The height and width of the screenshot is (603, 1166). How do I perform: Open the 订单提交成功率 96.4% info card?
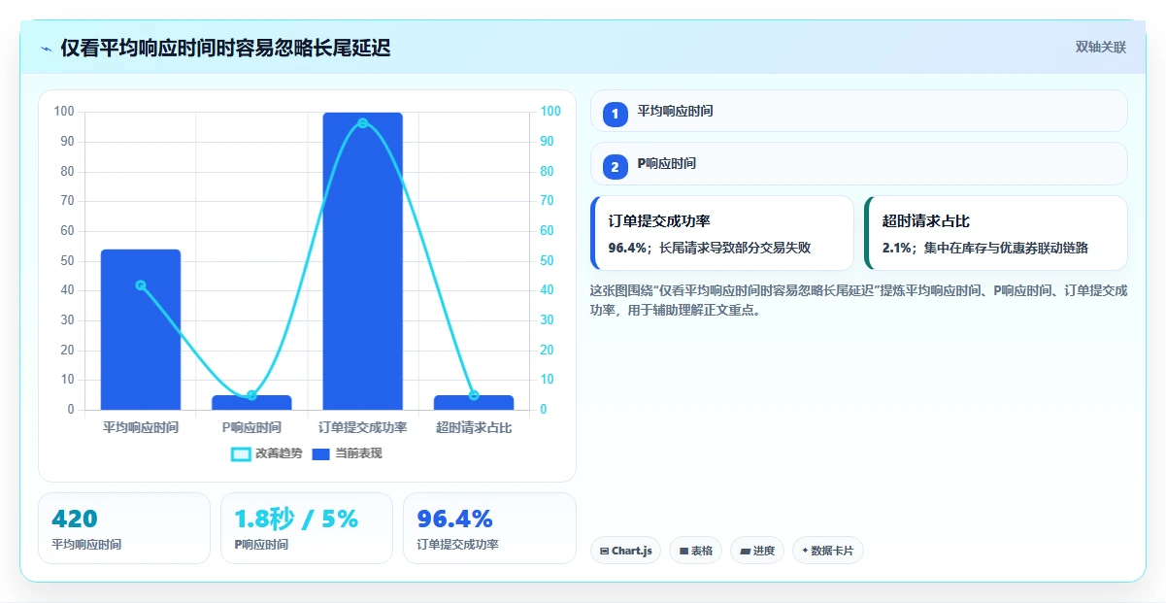coord(722,233)
